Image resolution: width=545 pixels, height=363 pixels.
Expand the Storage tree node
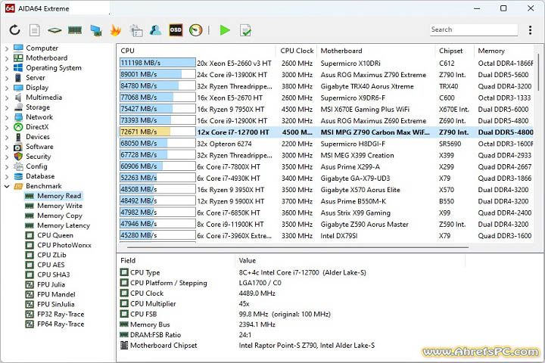point(7,107)
